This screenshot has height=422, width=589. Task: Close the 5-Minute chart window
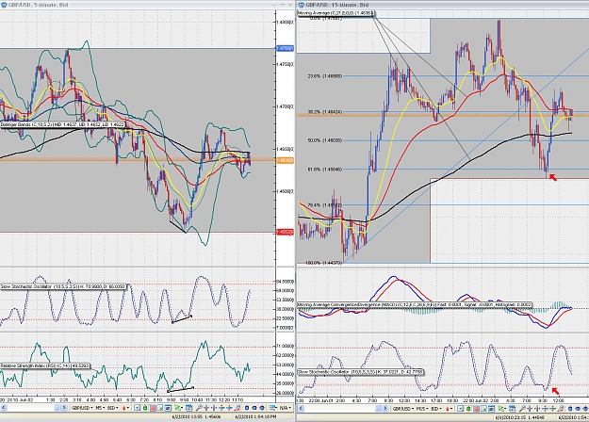(x=290, y=5)
